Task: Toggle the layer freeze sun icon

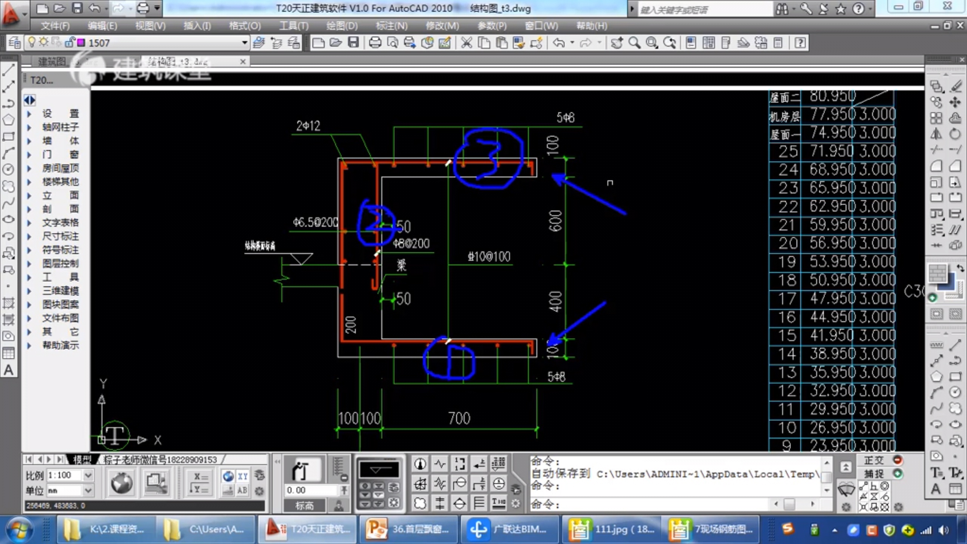Action: pyautogui.click(x=44, y=42)
